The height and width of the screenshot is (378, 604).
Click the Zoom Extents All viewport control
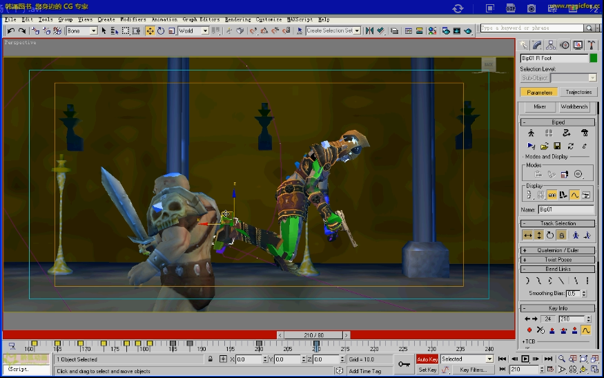click(594, 359)
